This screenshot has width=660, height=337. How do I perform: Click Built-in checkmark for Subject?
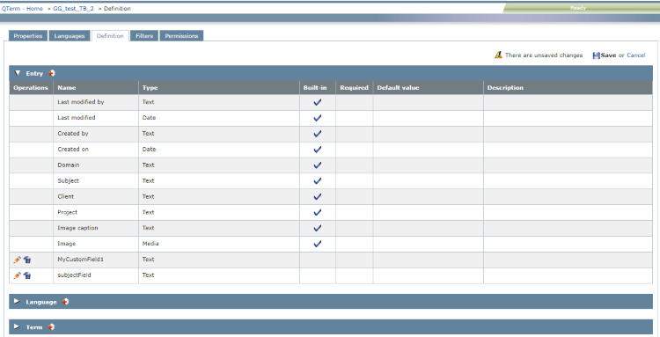point(318,181)
